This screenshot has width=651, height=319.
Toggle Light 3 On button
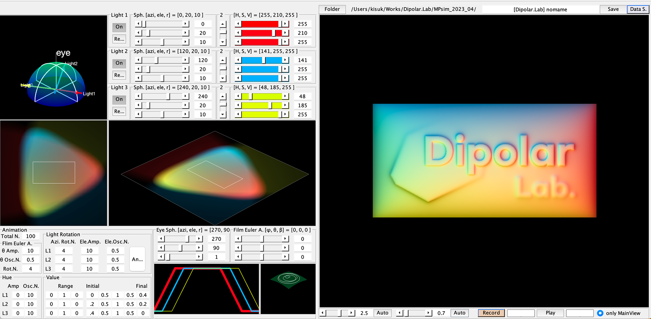(x=119, y=99)
